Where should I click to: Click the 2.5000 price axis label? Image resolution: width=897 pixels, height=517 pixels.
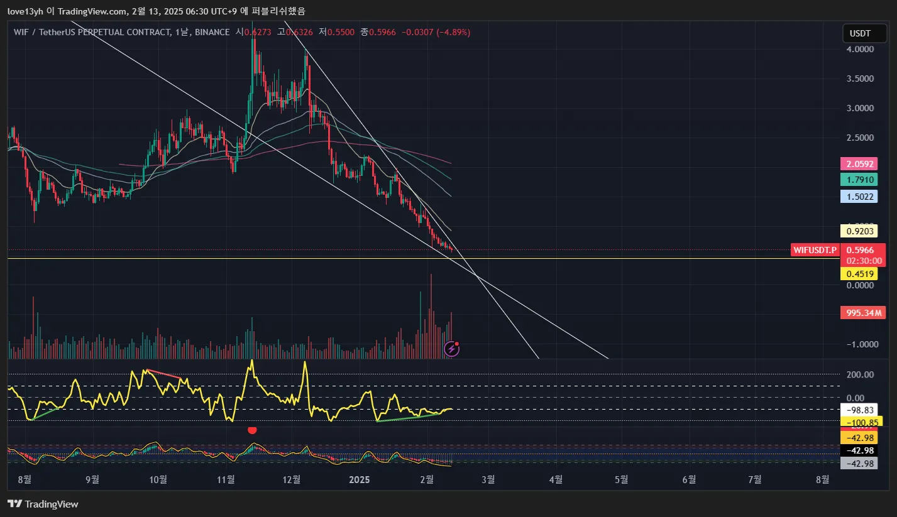tap(859, 138)
